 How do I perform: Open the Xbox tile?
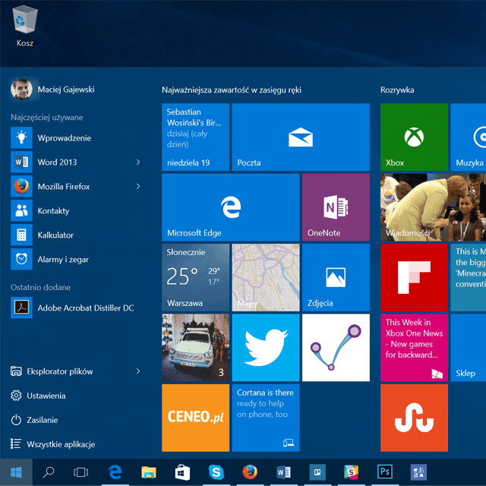414,137
